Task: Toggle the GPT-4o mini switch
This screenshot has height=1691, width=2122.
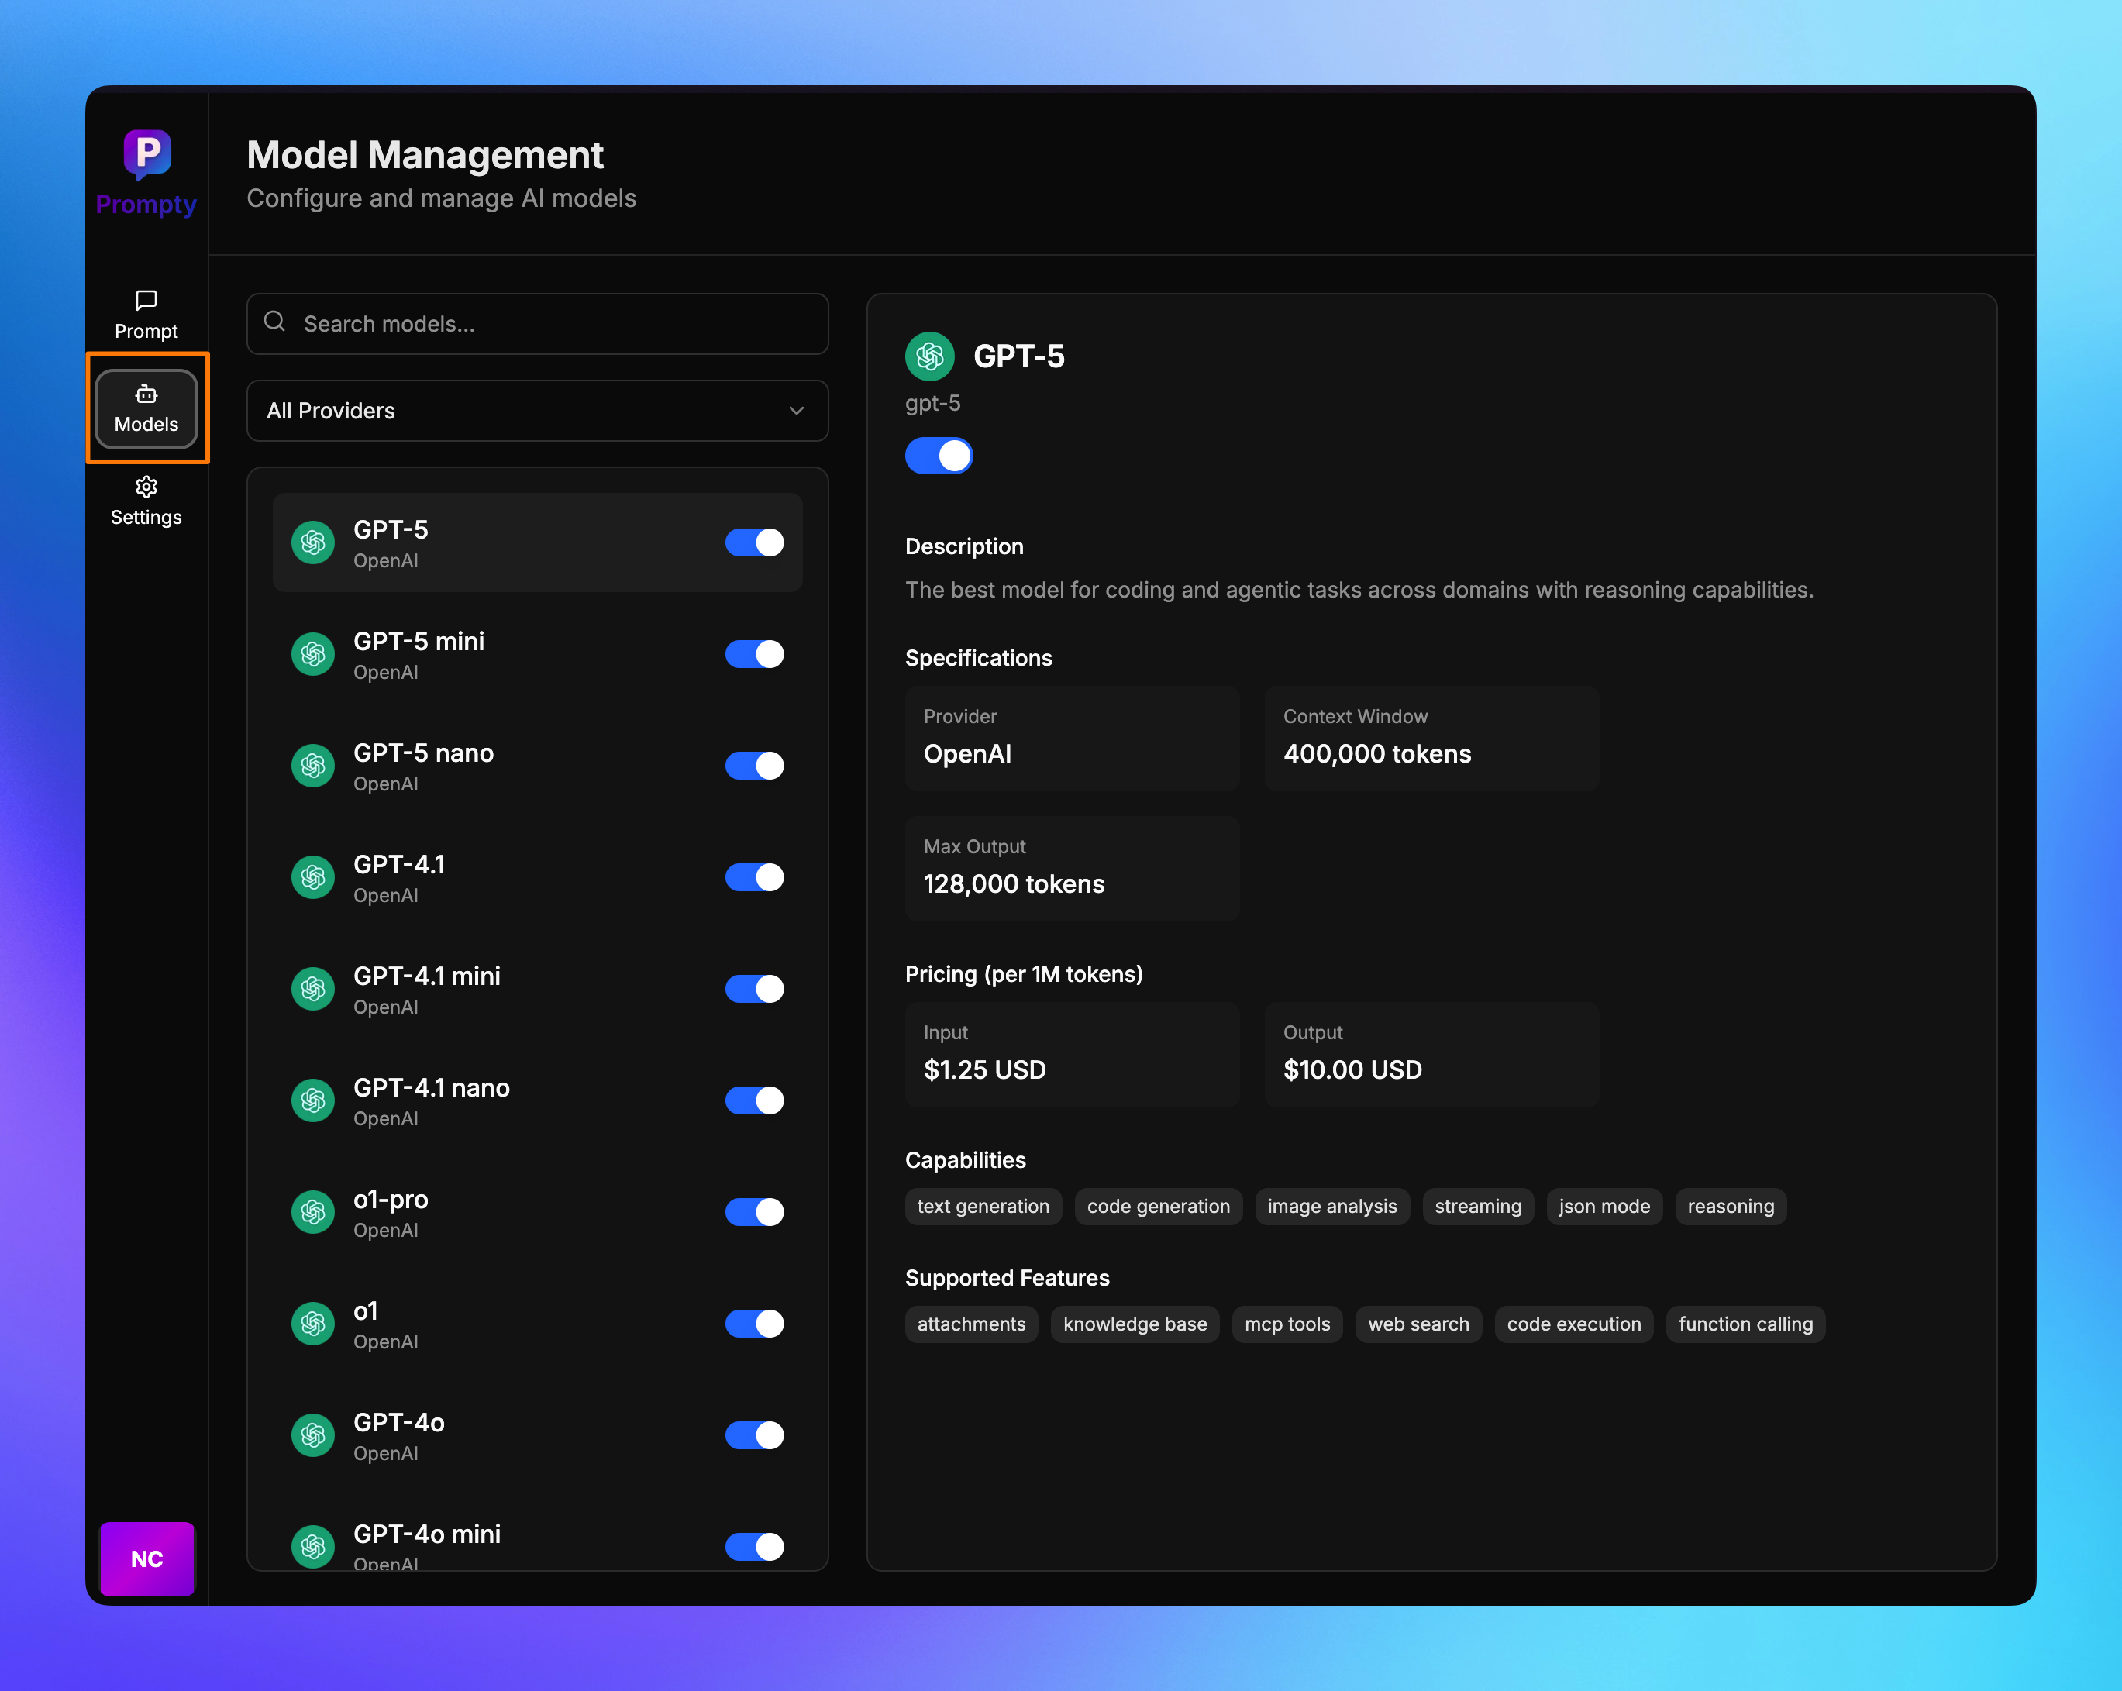Action: 754,1546
